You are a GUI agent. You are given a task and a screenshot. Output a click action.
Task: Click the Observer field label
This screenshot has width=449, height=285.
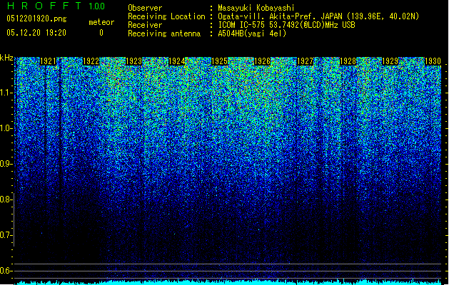pyautogui.click(x=145, y=8)
